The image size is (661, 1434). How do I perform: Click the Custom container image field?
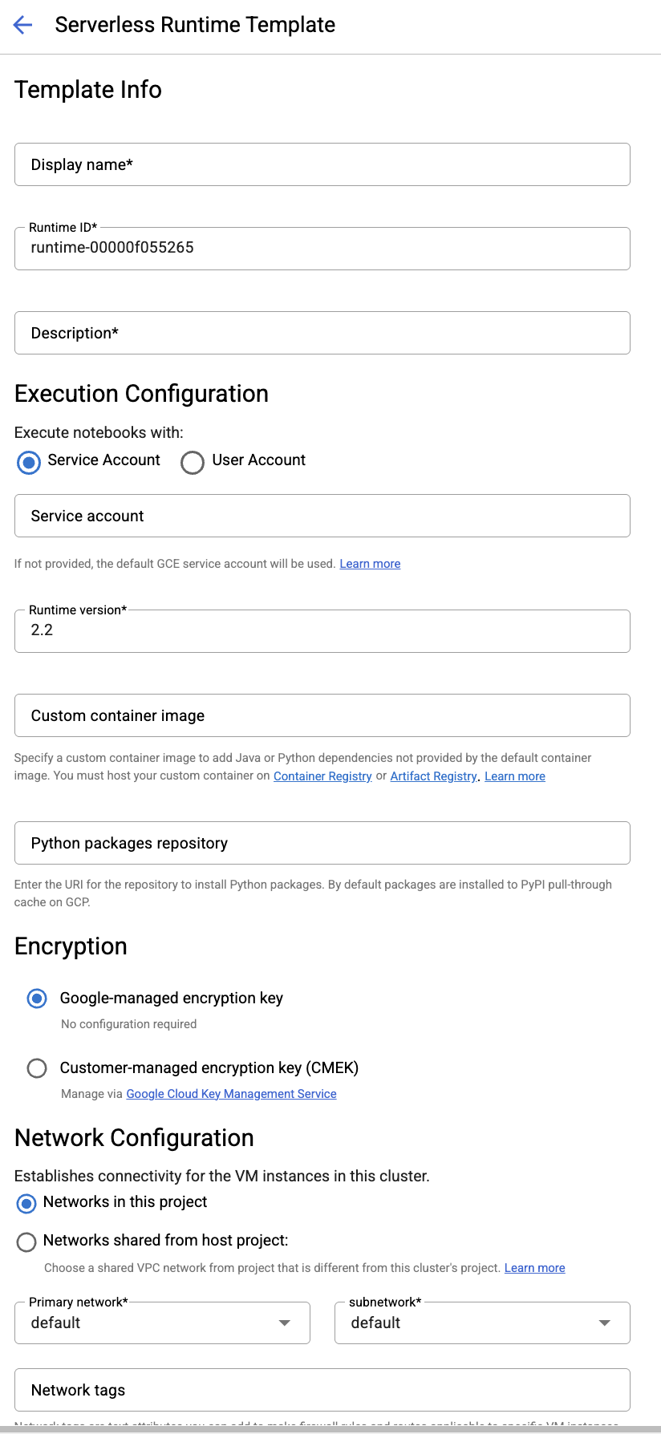tap(322, 715)
